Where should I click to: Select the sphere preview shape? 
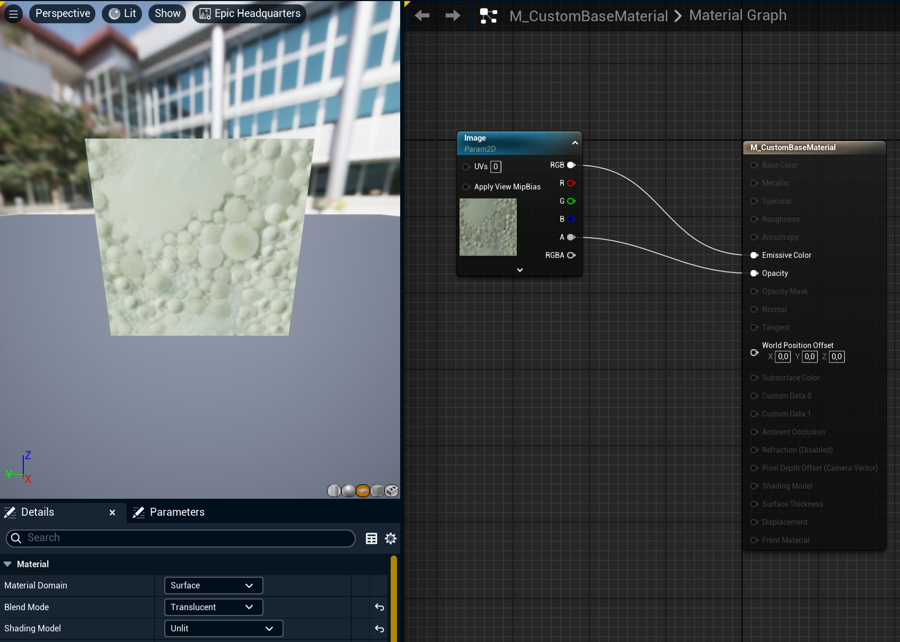(348, 491)
